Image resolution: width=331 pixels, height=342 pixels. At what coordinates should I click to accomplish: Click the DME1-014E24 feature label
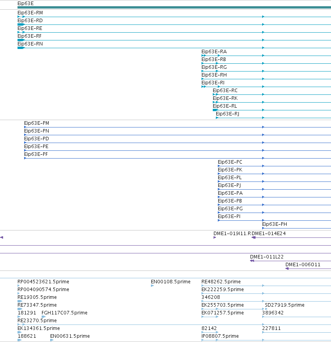[269, 234]
